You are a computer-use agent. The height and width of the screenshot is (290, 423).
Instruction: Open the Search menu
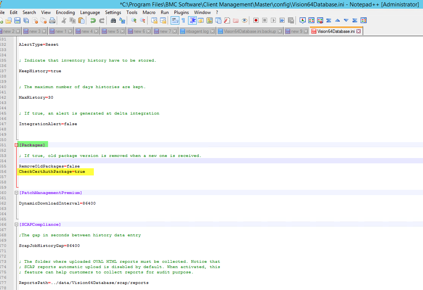(x=29, y=12)
